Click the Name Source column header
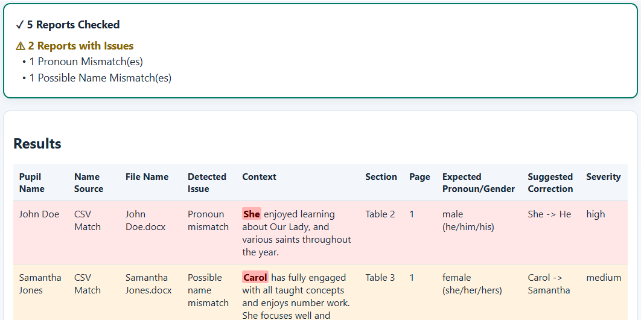Screen dimensions: 641x320 89,183
